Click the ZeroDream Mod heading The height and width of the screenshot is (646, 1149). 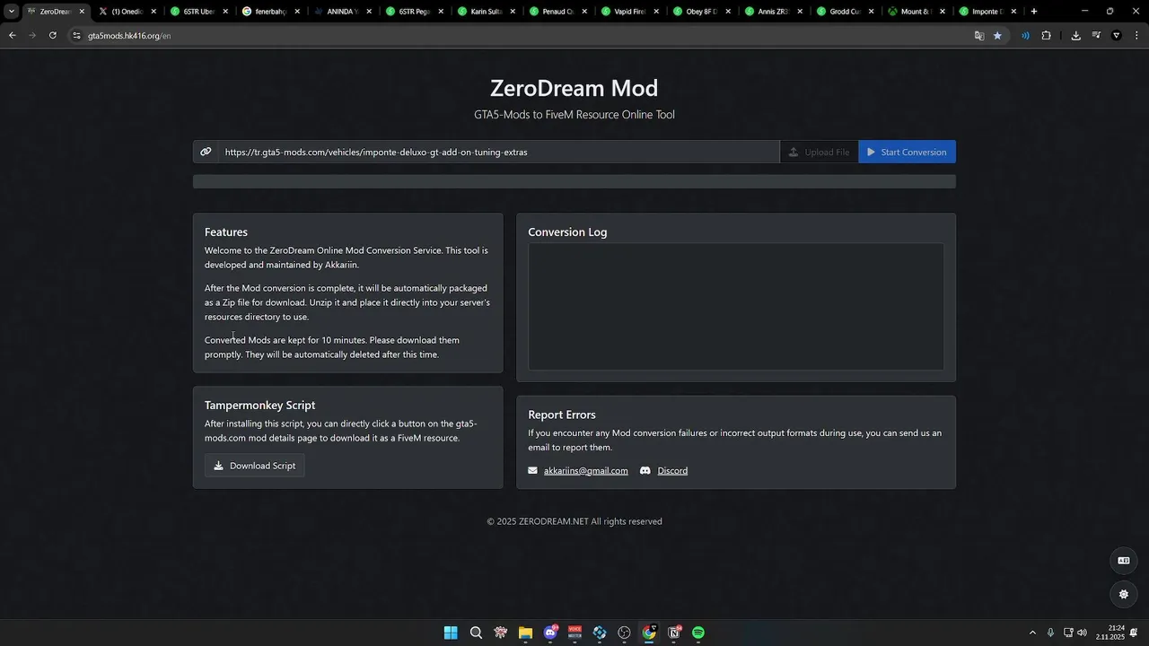click(574, 88)
